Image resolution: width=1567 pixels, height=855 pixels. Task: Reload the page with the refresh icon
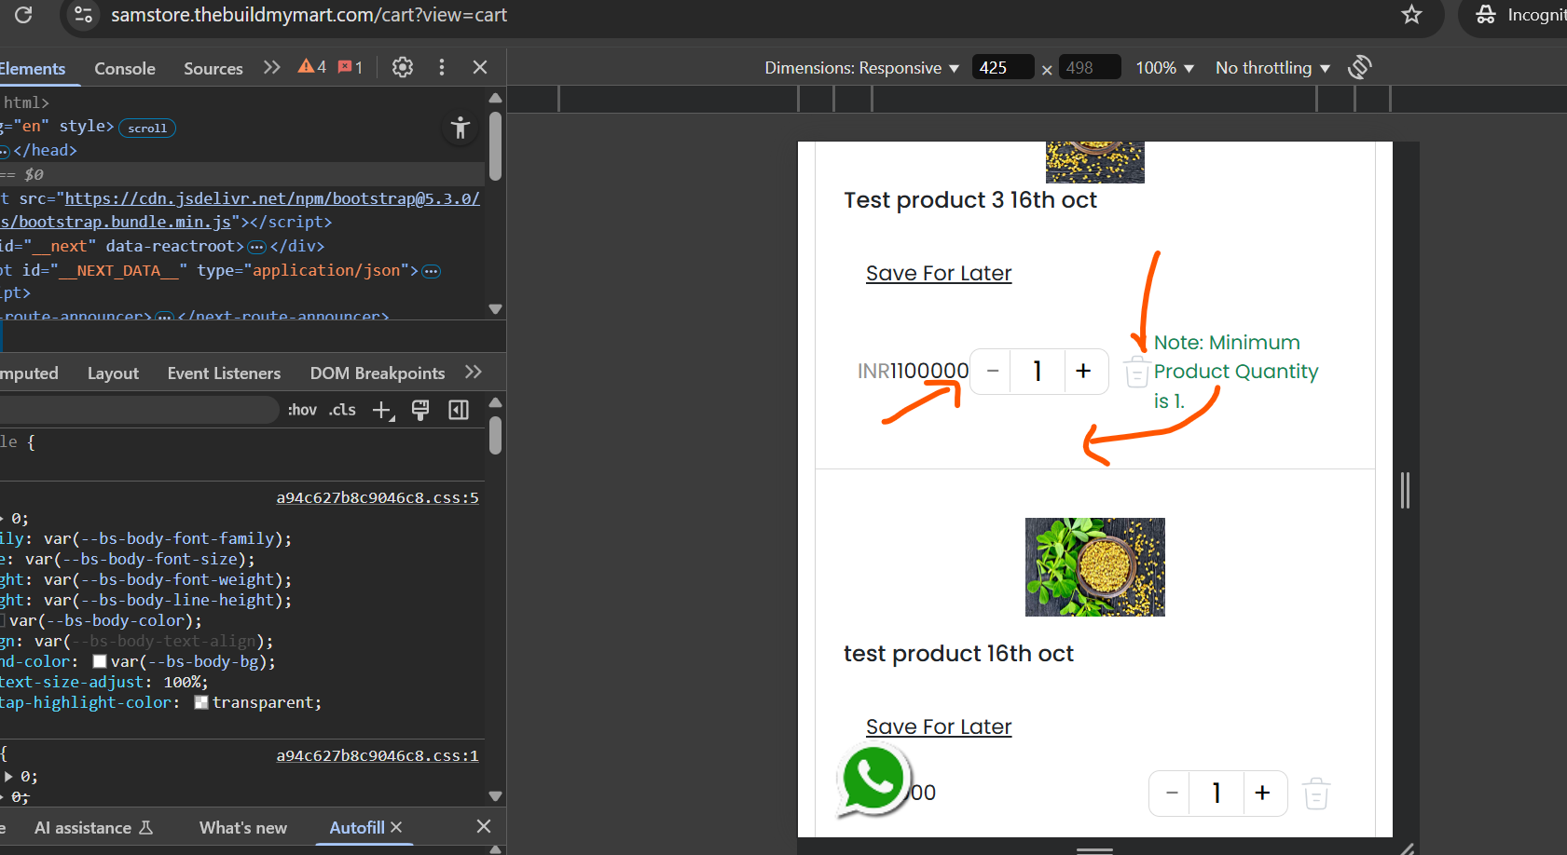tap(23, 14)
